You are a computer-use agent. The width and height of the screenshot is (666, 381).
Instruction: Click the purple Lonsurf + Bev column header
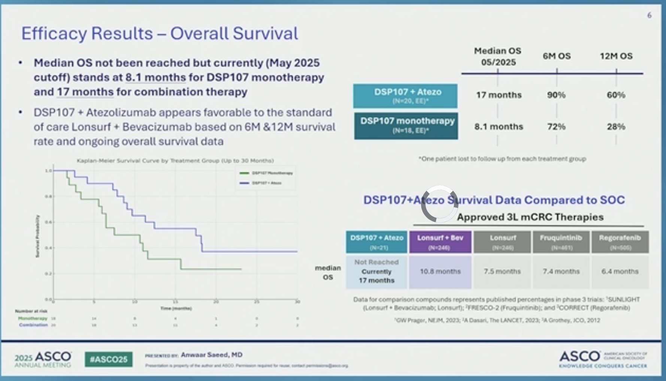click(x=440, y=242)
